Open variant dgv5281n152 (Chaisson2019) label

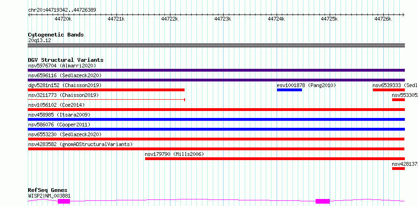(x=65, y=85)
